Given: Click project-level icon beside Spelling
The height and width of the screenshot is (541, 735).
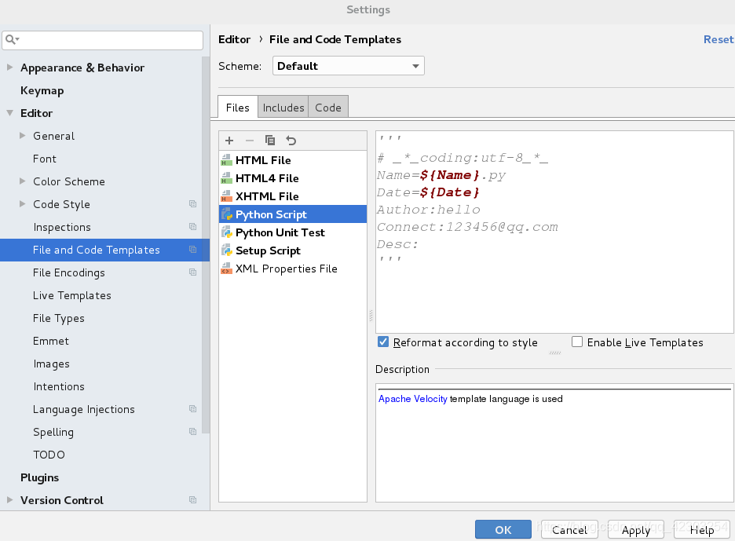Looking at the screenshot, I should pyautogui.click(x=192, y=431).
